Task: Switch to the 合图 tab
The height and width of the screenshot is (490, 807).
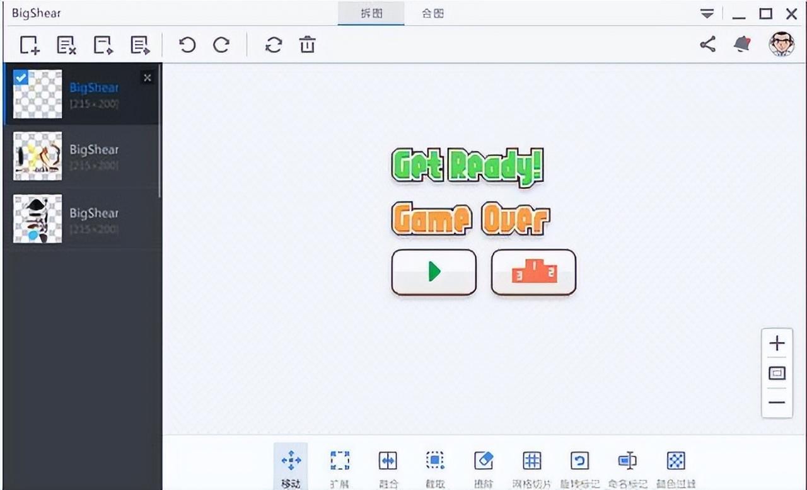Action: pyautogui.click(x=433, y=13)
